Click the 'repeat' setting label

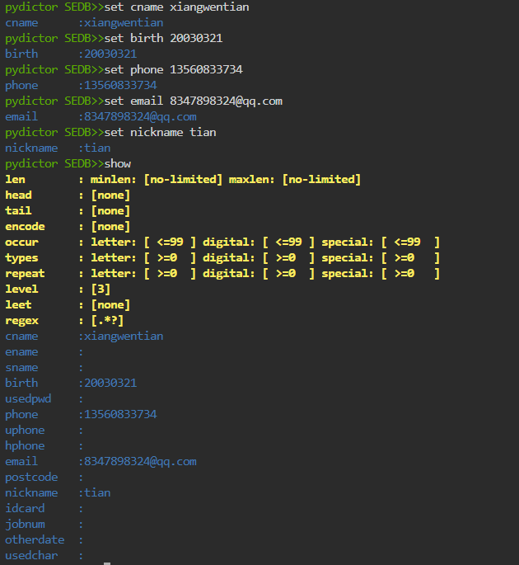(25, 274)
